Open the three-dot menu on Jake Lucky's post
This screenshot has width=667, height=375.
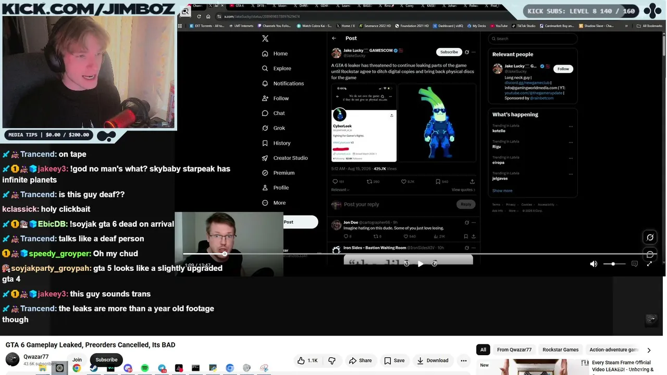[x=474, y=52]
